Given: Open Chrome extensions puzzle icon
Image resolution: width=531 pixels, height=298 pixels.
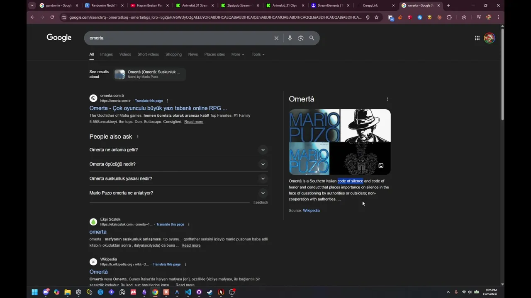Looking at the screenshot, I should (449, 17).
